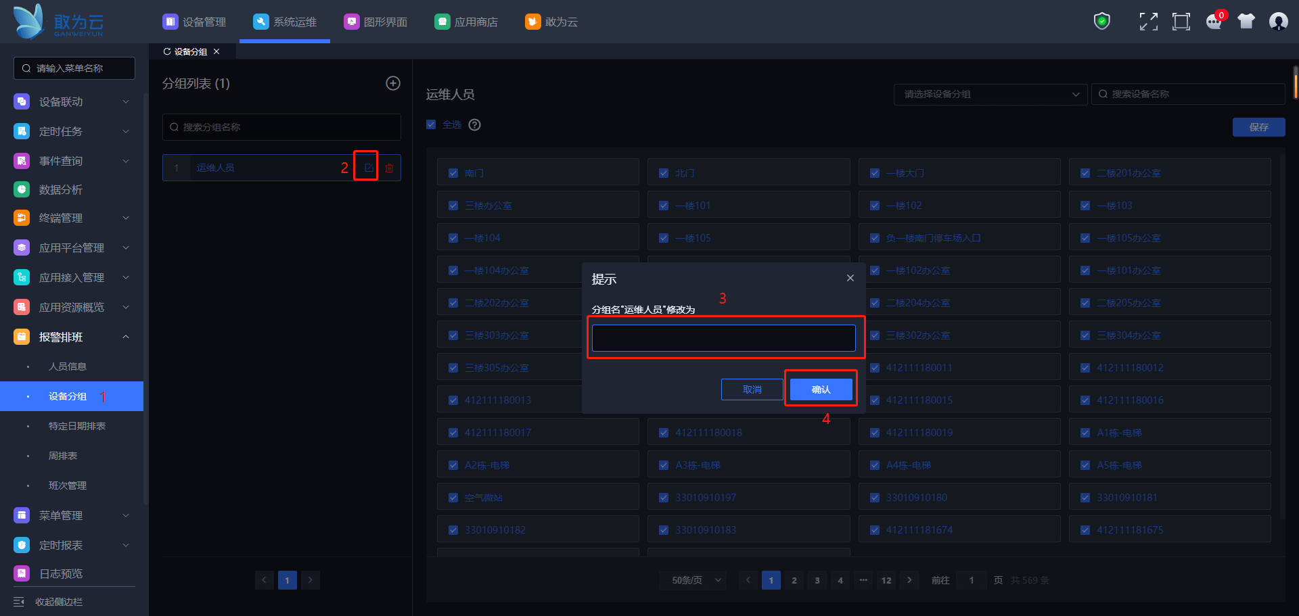Switch to the 设备管理 top tab
The width and height of the screenshot is (1299, 616).
click(195, 22)
